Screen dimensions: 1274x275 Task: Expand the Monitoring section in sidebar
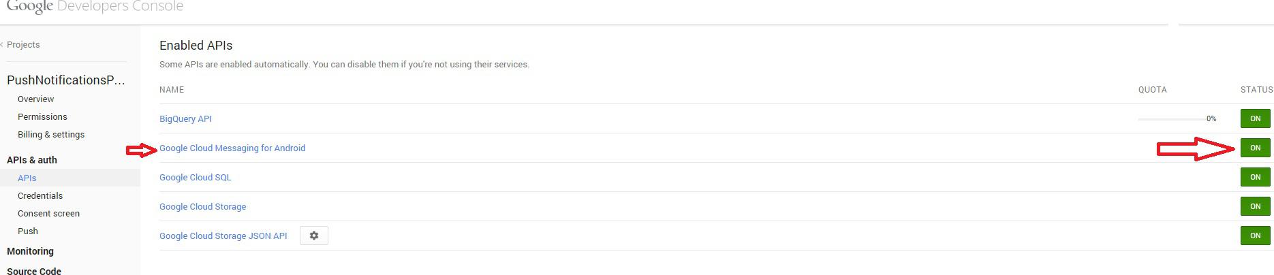(x=30, y=251)
